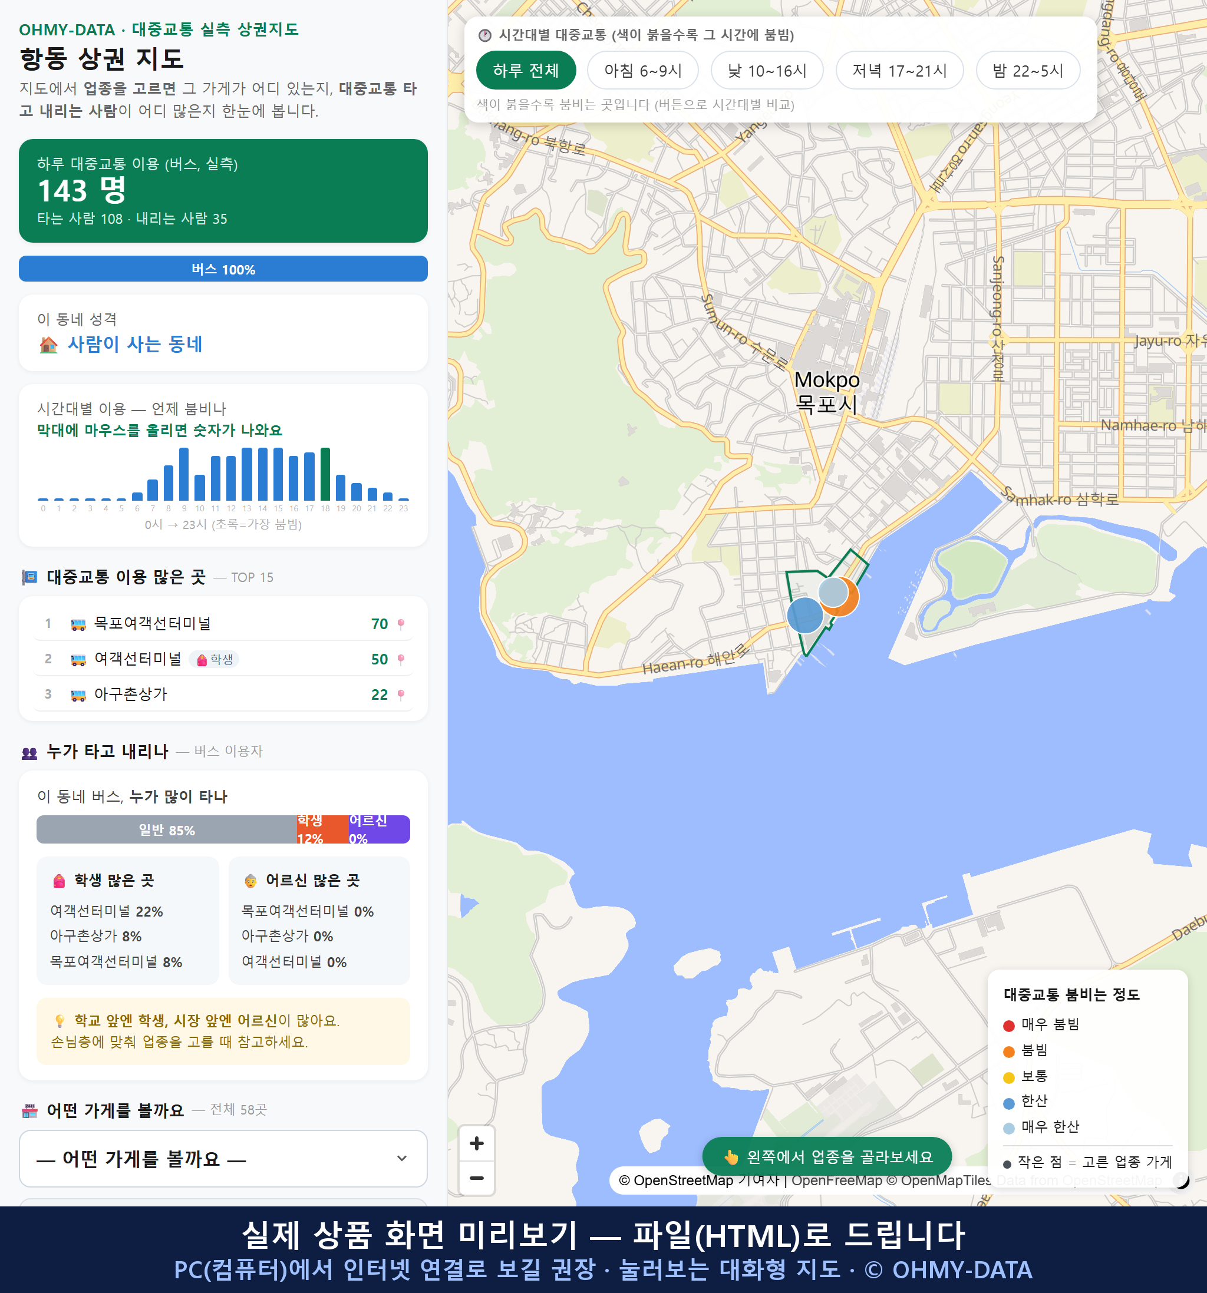Click the light-blue 매우 한산 legend dot

[1008, 1129]
